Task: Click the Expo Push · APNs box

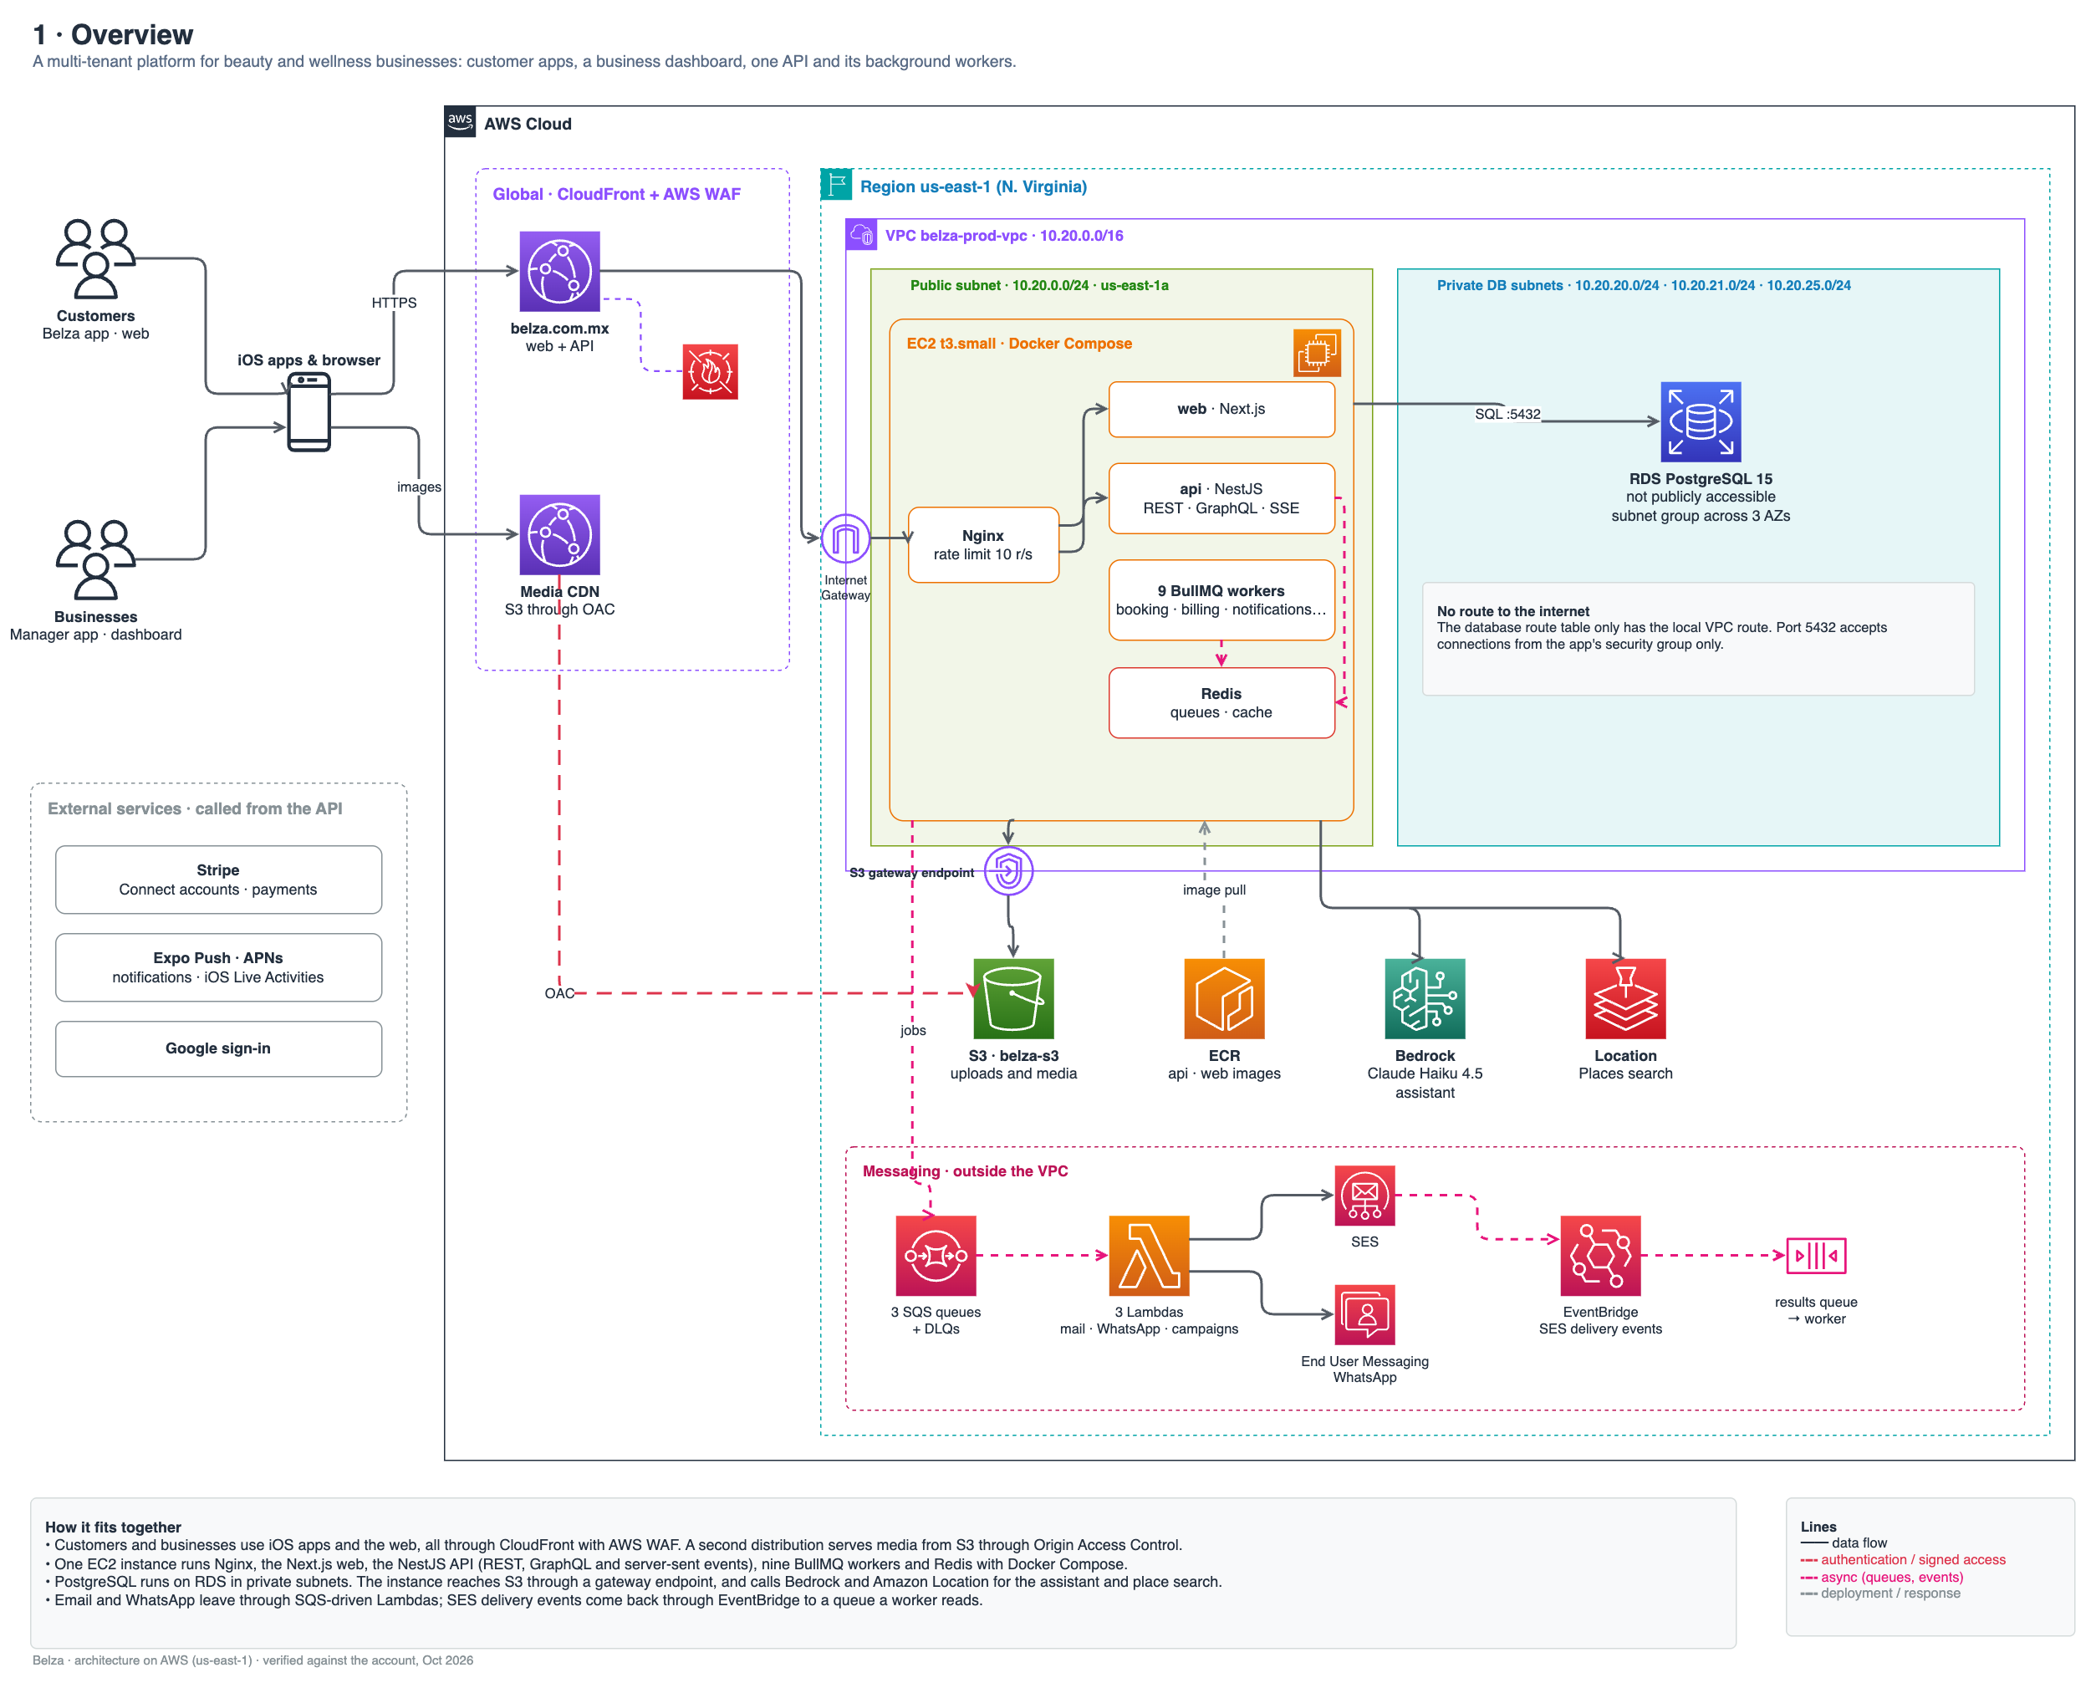Action: point(219,967)
